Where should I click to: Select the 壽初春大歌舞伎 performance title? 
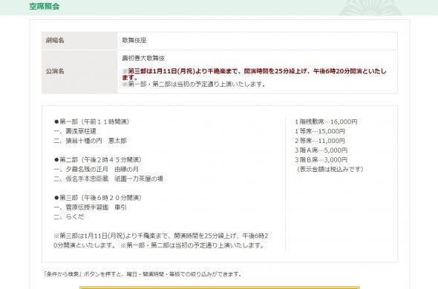(143, 58)
